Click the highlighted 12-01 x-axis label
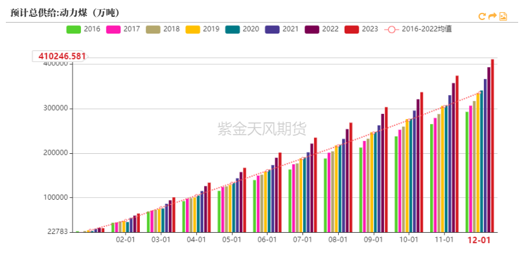 click(x=479, y=240)
